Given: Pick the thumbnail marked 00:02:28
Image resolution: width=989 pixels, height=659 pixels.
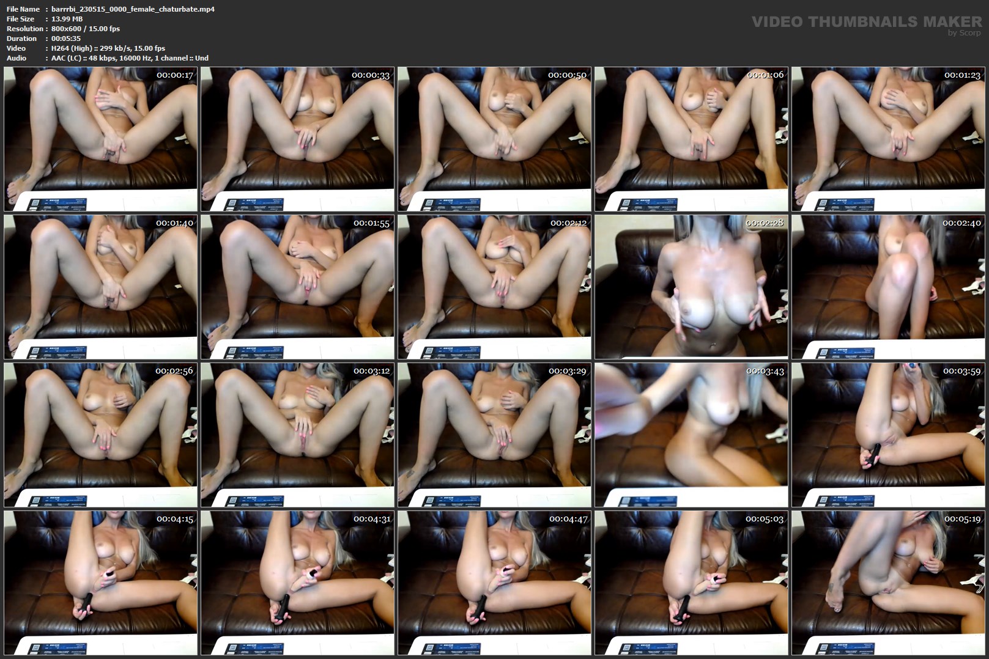Looking at the screenshot, I should point(691,287).
